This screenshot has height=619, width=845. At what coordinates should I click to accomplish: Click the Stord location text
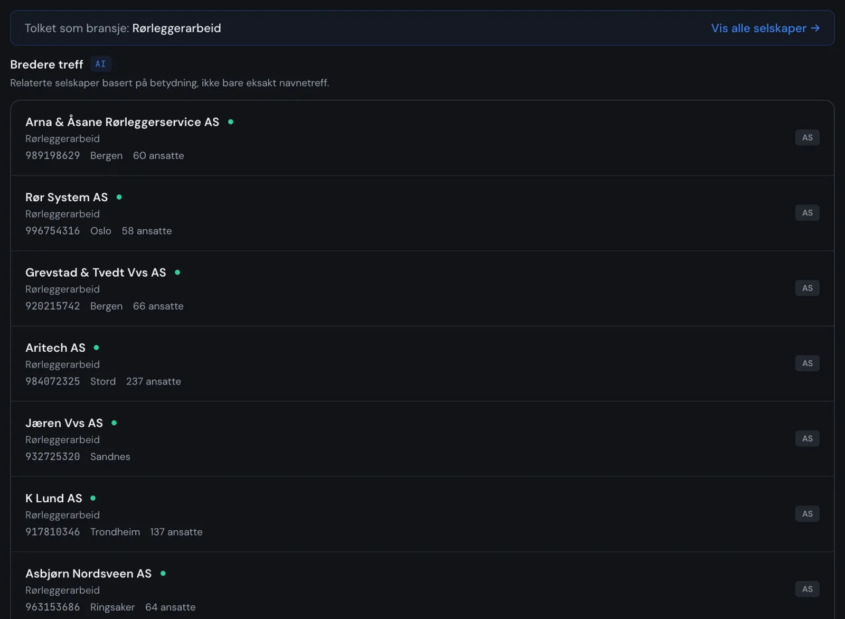point(103,381)
